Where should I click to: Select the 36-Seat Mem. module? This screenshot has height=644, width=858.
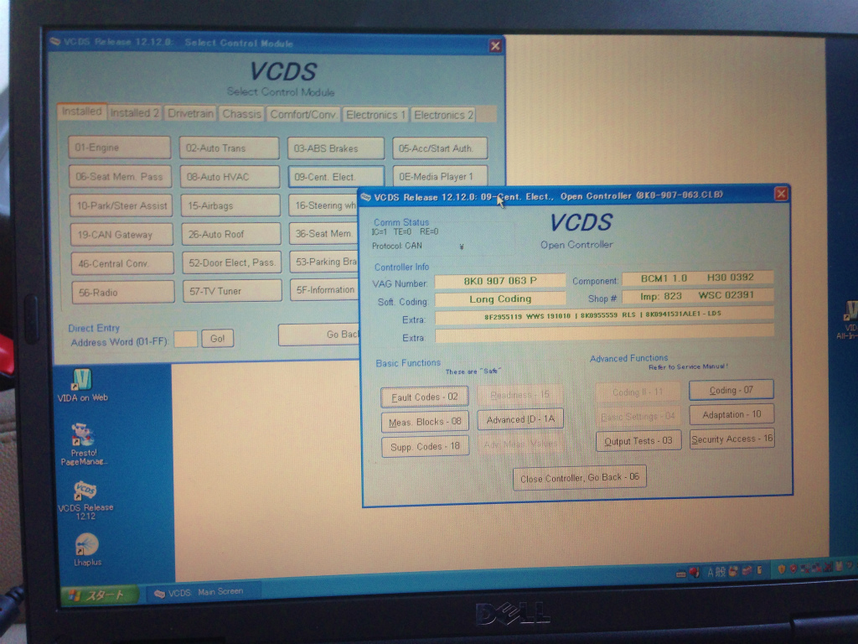(x=324, y=234)
